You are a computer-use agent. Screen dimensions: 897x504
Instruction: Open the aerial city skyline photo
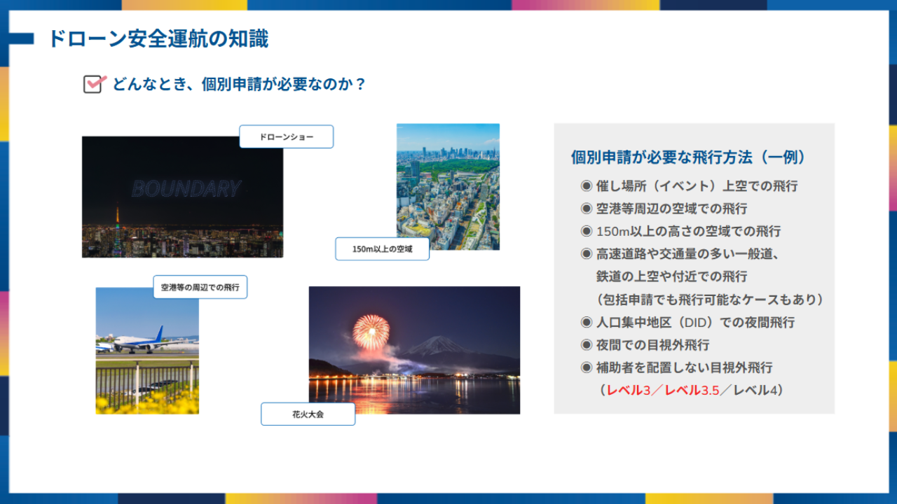[x=448, y=187]
